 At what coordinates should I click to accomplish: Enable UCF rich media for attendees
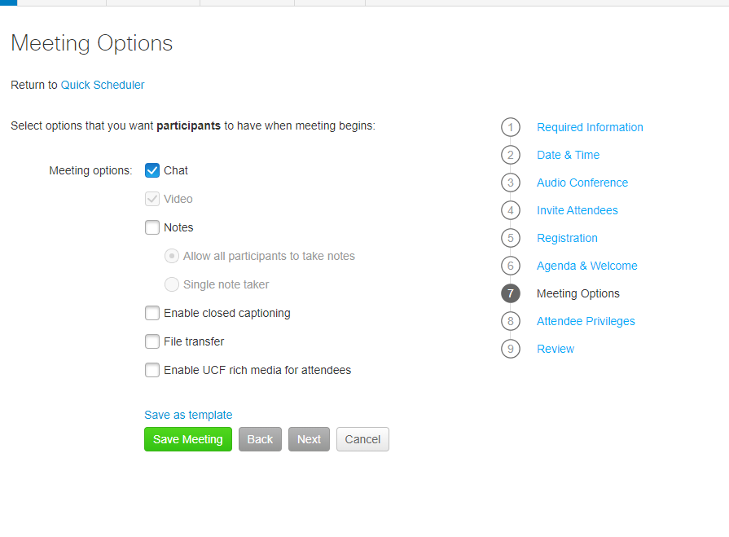pos(152,370)
